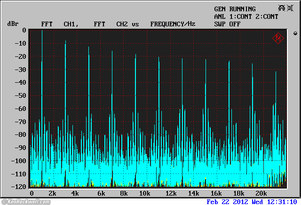Click the GEN RUNNING status text
The image size is (301, 205).
235,9
